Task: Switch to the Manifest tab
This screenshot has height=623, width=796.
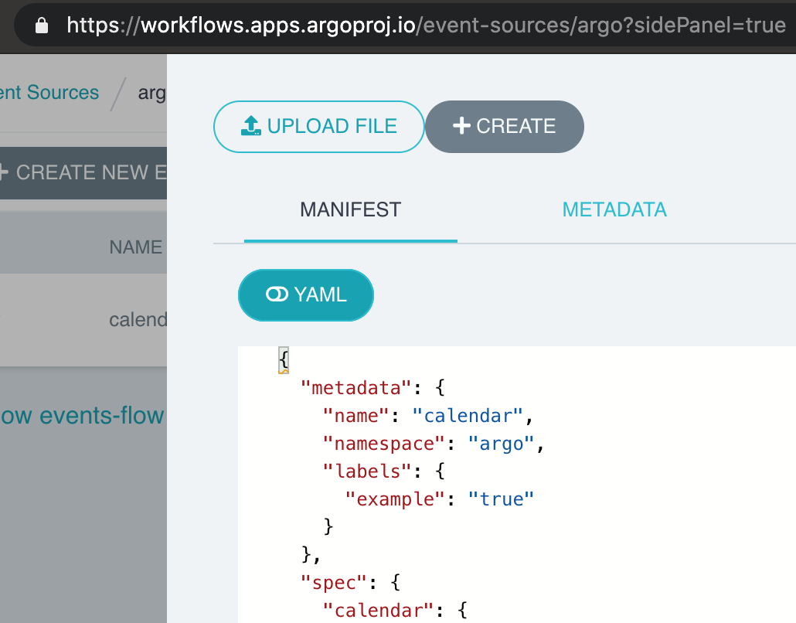Action: [x=351, y=210]
